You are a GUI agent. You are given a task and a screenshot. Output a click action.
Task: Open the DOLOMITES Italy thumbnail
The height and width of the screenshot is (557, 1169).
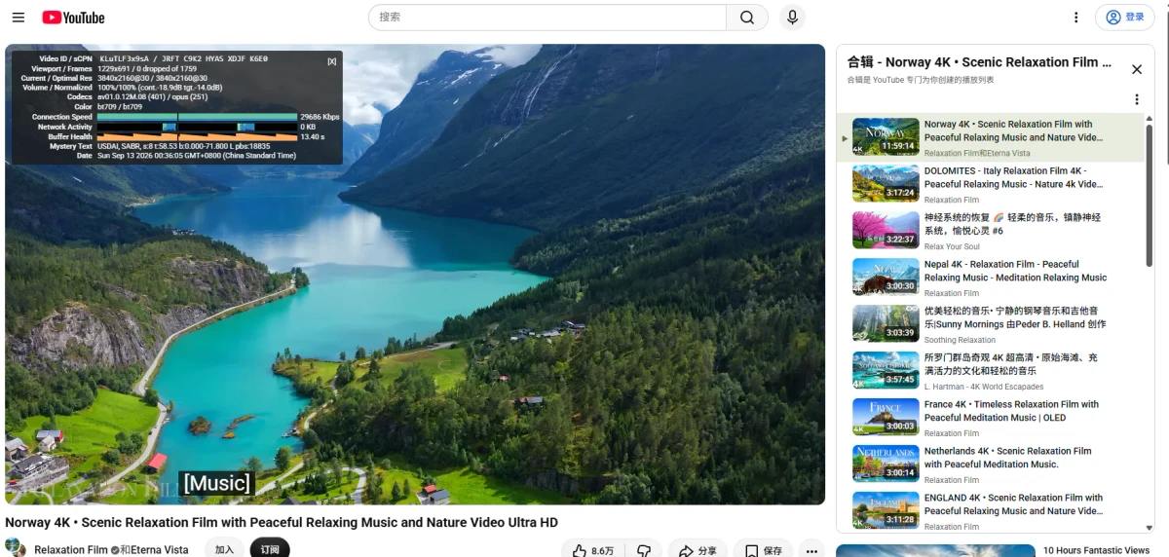pyautogui.click(x=886, y=184)
